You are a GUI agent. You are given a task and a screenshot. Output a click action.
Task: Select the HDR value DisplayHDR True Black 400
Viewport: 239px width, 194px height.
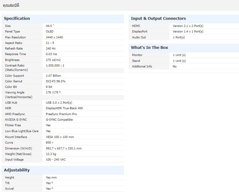click(64, 108)
